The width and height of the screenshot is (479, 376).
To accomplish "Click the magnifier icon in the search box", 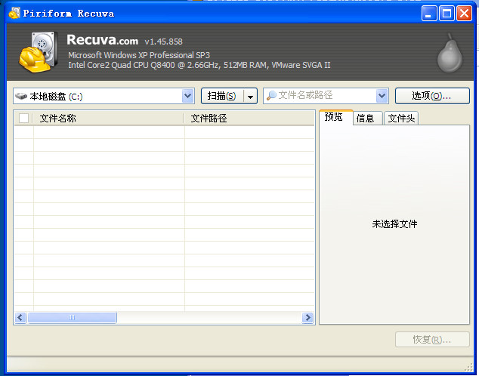I will click(271, 96).
